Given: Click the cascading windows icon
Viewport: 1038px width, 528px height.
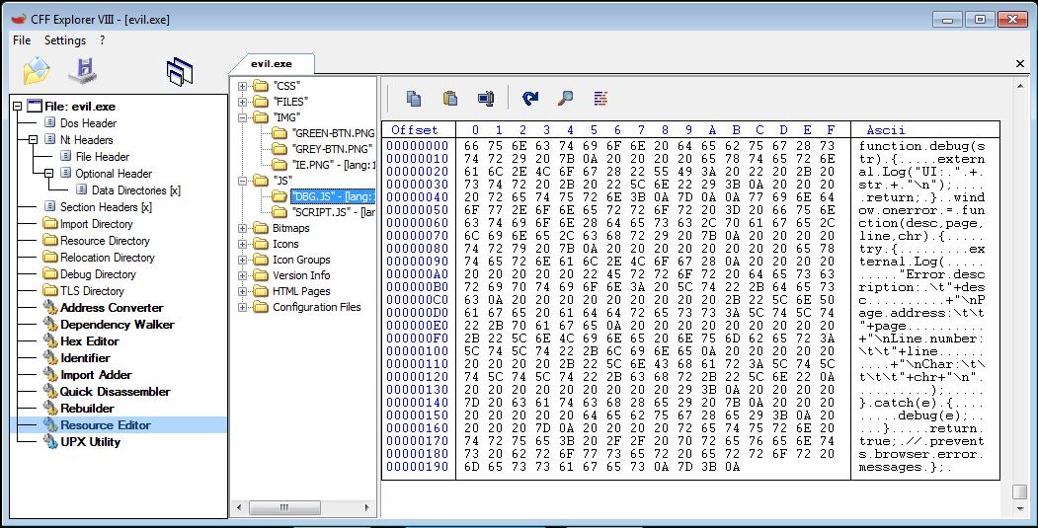Looking at the screenshot, I should pyautogui.click(x=180, y=71).
